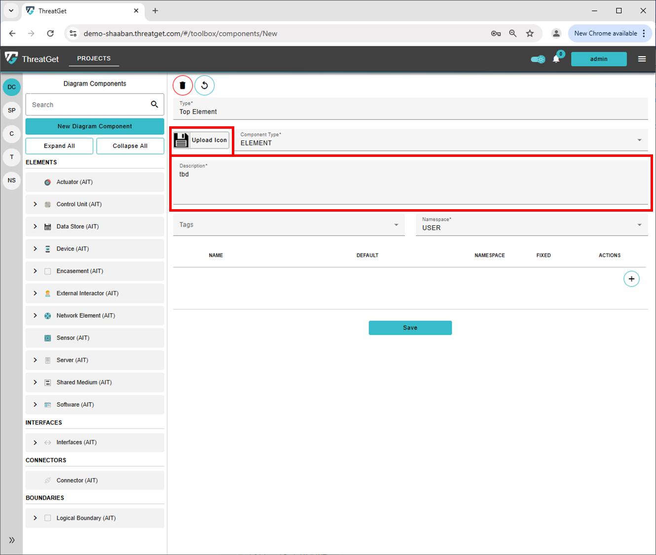The width and height of the screenshot is (656, 555).
Task: Open the PROJECTS menu tab
Action: 94,58
